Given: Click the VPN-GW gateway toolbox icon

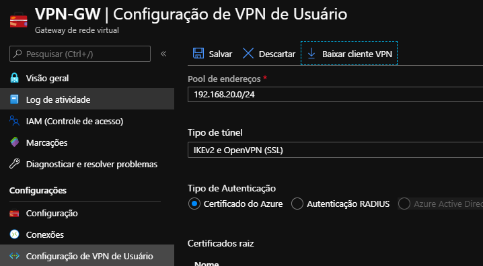Looking at the screenshot, I should coord(18,21).
